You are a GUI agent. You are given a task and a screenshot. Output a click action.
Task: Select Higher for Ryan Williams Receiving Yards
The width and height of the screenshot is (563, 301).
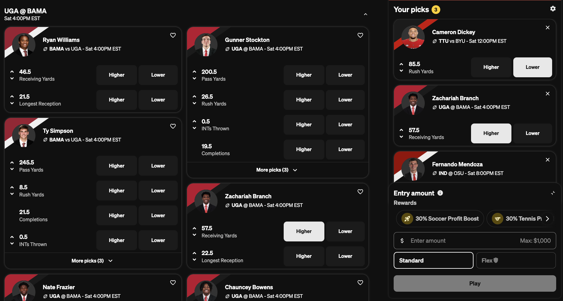point(117,75)
